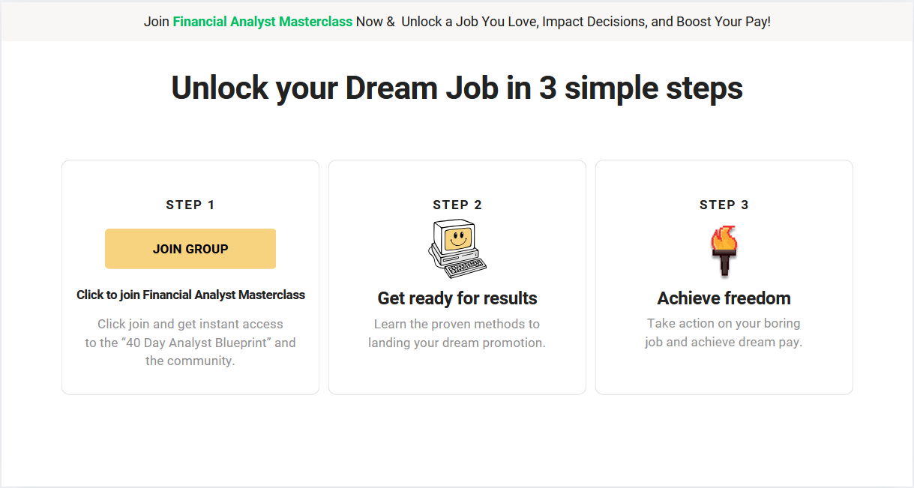Open the Financial Analyst Masterclass banner link
The height and width of the screenshot is (488, 914).
[262, 22]
